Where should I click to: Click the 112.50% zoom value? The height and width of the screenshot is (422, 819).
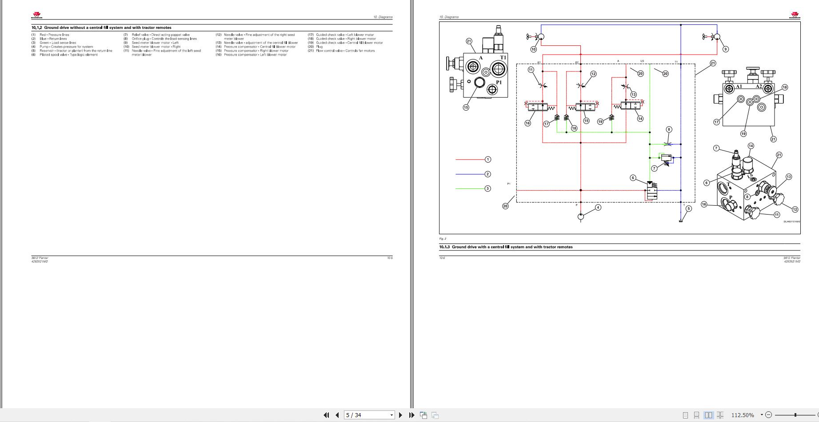coord(743,415)
